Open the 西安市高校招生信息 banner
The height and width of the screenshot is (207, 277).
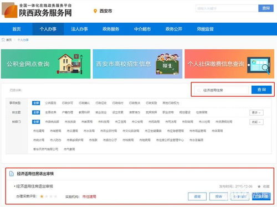137,64
